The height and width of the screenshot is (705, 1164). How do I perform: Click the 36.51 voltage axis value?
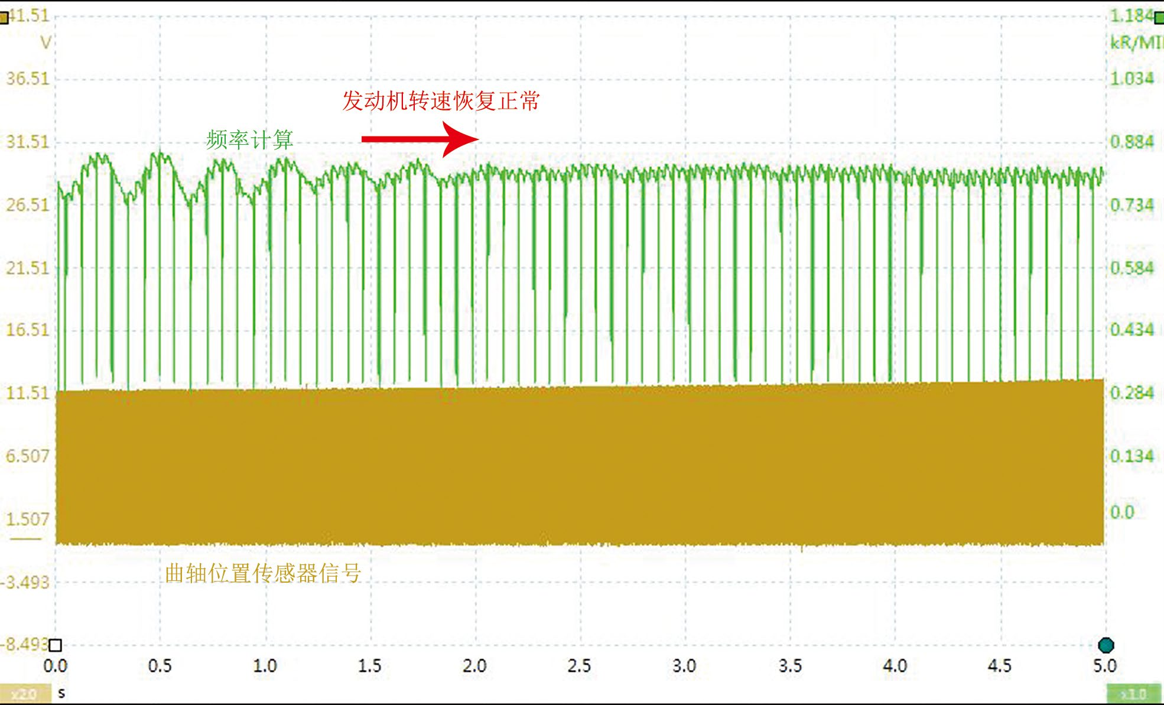(x=28, y=79)
